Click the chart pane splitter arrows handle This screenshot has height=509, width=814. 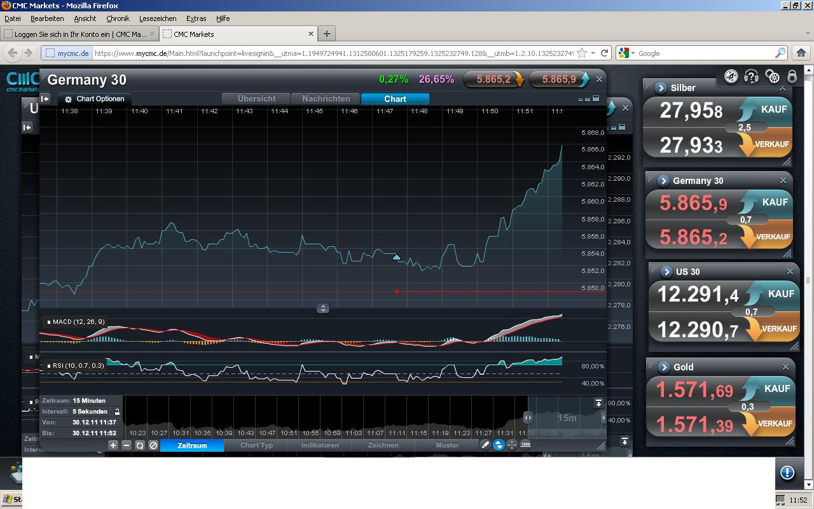click(323, 308)
